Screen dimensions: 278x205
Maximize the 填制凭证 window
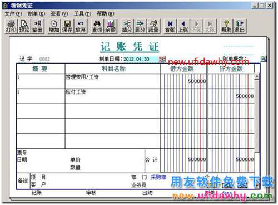262,6
